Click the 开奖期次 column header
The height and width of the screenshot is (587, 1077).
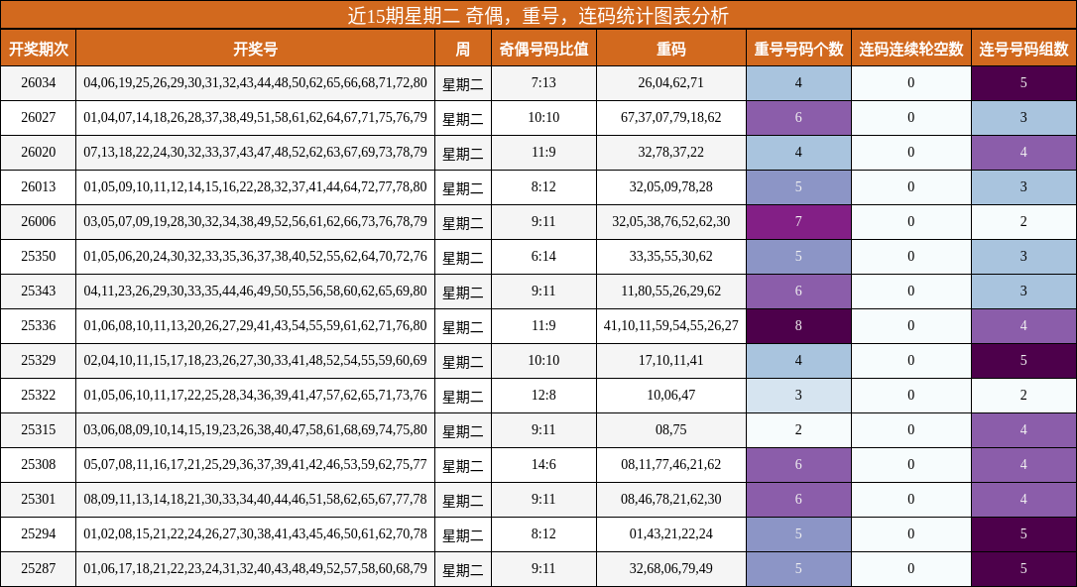(x=40, y=46)
